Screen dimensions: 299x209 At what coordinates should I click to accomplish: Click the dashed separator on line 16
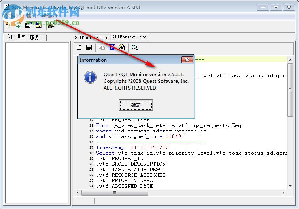[x=151, y=142]
